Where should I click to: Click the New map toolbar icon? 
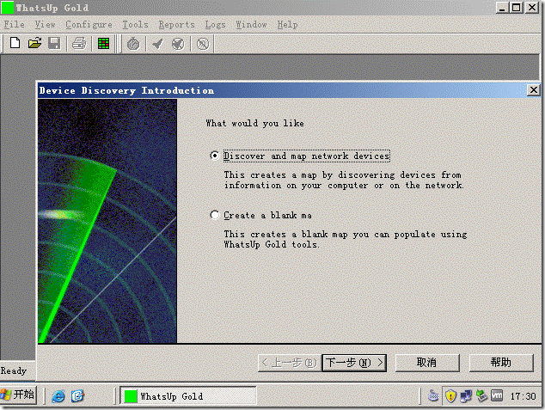click(15, 44)
